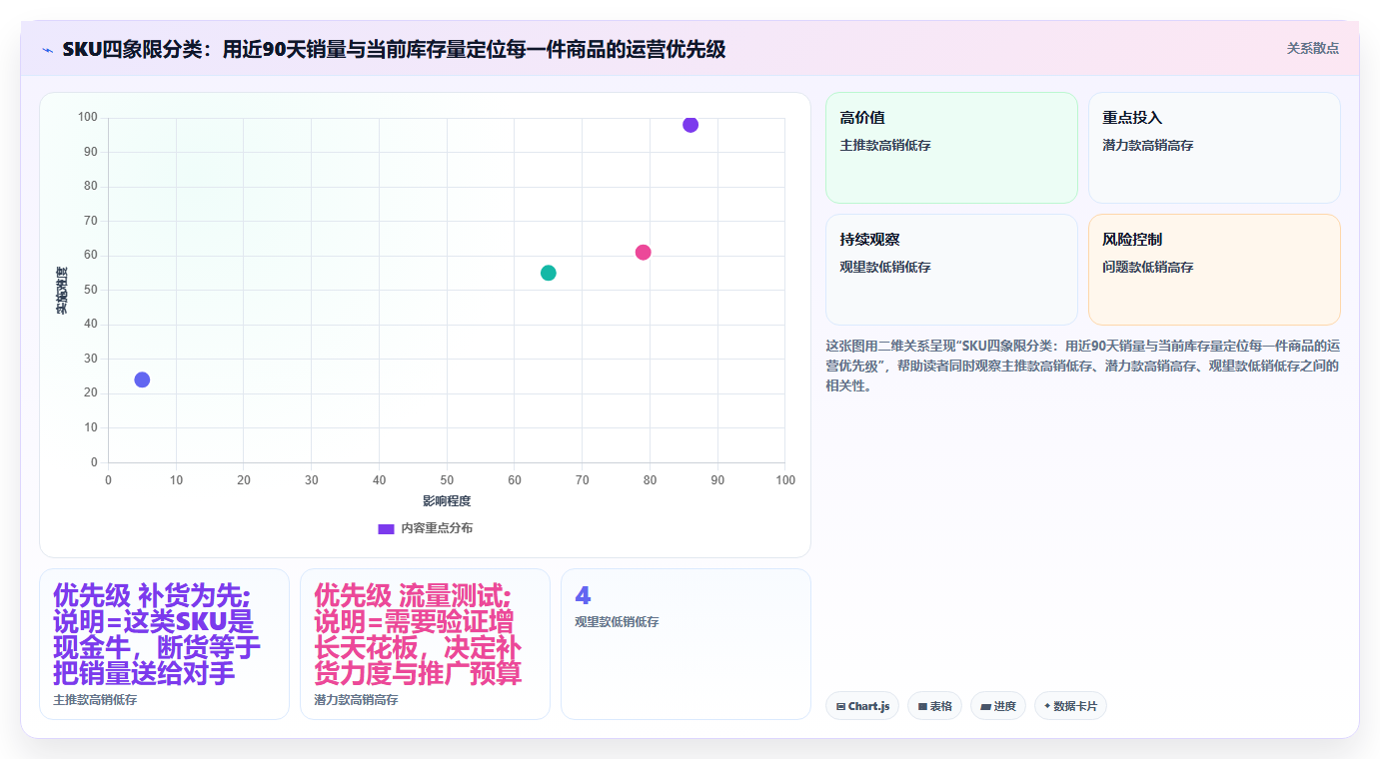This screenshot has width=1380, height=759.
Task: Click the icon inside Chart.js chip
Action: pos(841,707)
